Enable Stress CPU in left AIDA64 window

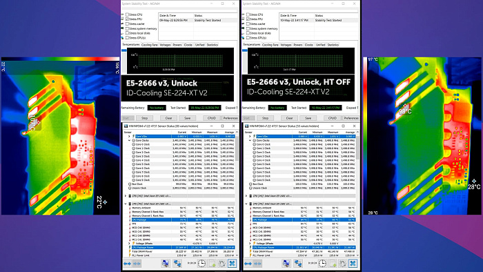tap(127, 14)
